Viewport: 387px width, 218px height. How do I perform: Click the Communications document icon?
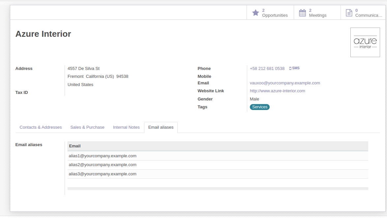pos(349,13)
